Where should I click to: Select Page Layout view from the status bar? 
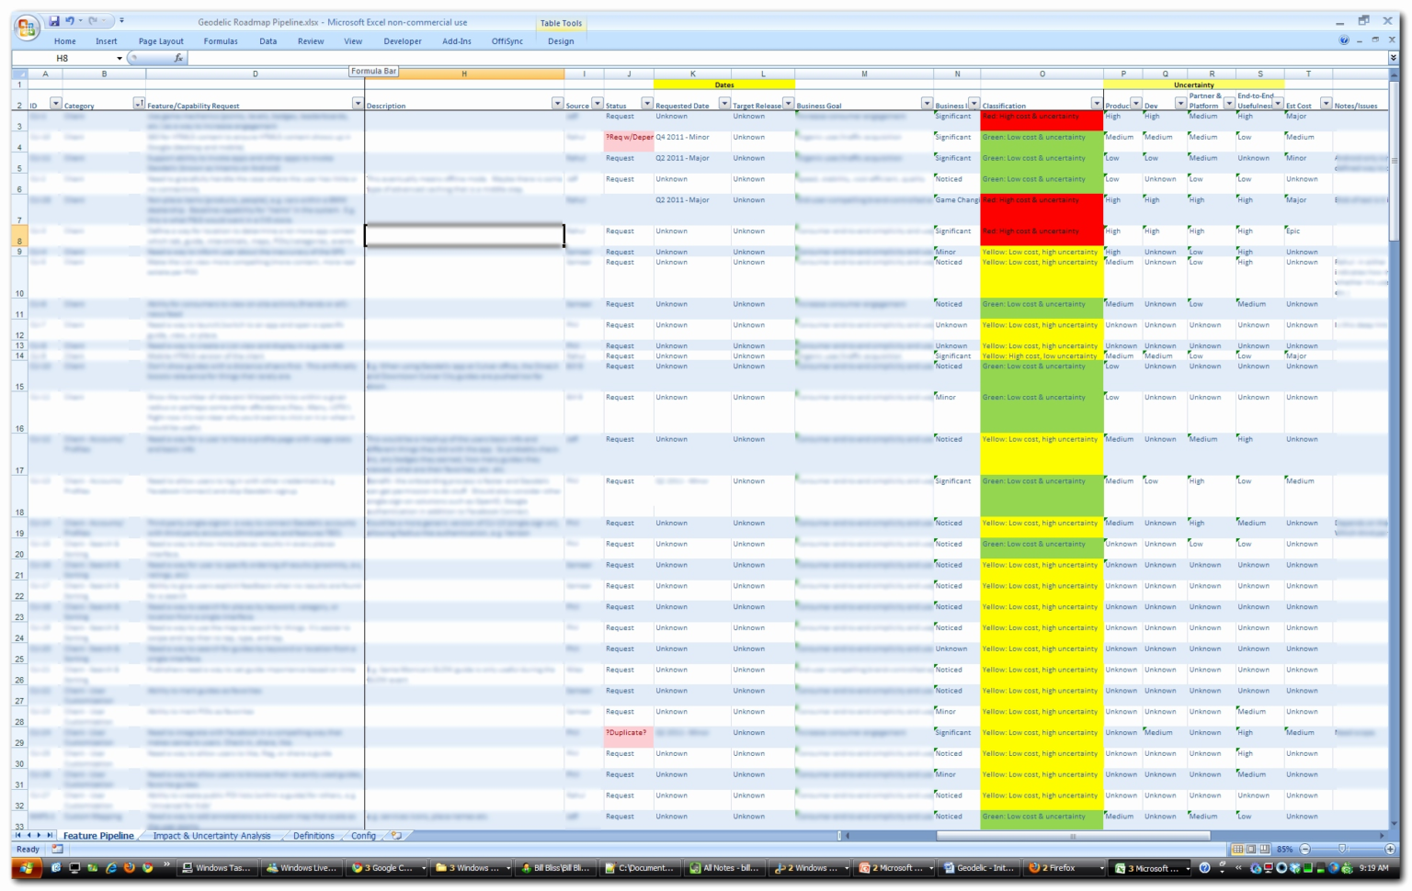coord(1249,849)
